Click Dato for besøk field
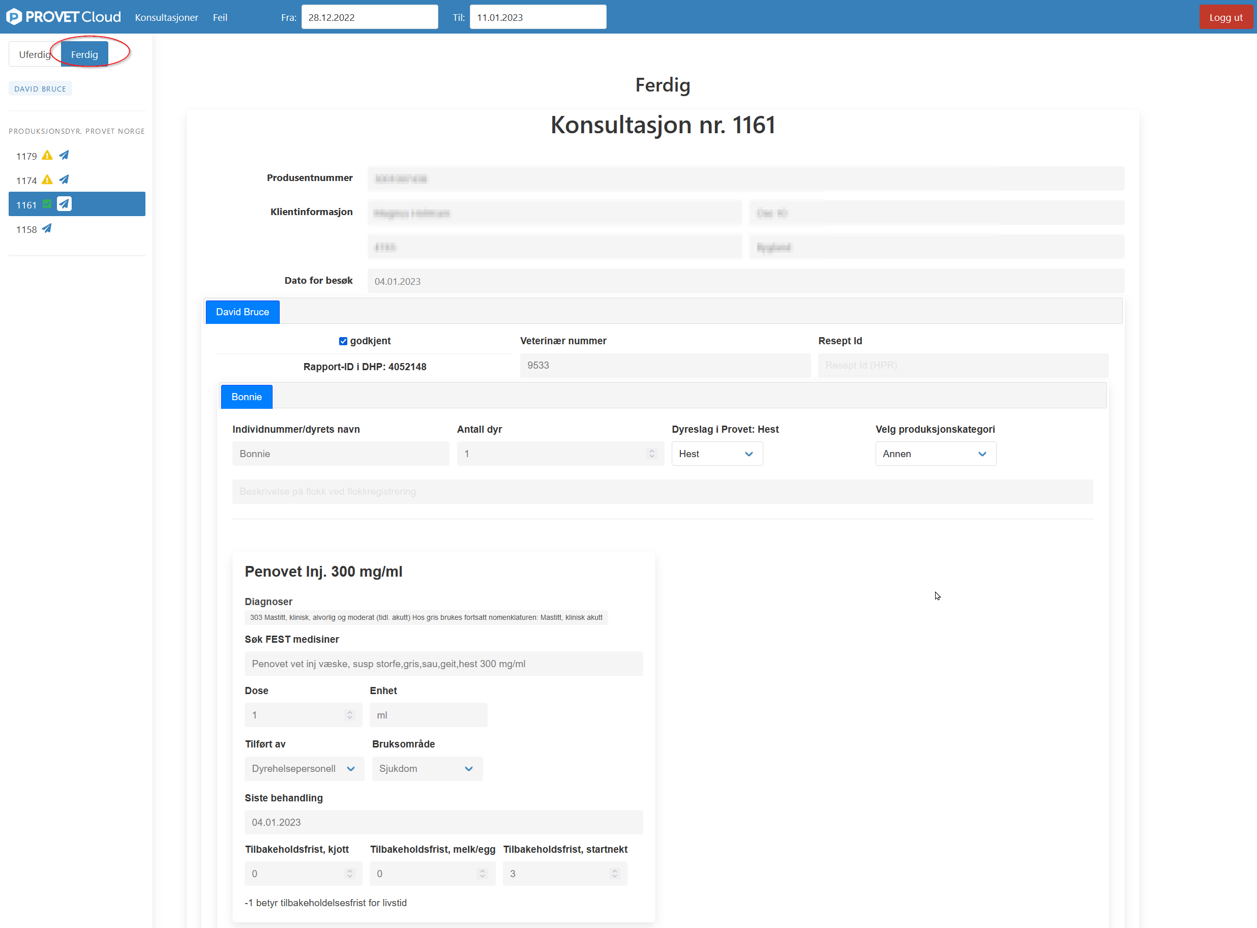This screenshot has width=1257, height=928. point(746,281)
